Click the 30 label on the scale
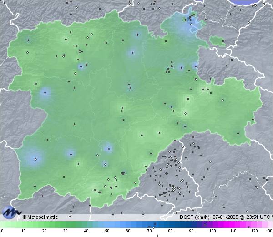This screenshot has height=237, width=273. click(x=65, y=231)
